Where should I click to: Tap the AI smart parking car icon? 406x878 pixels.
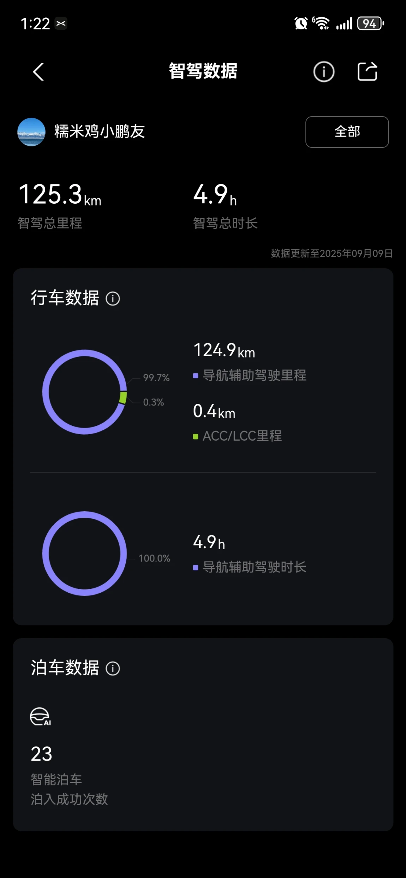(x=41, y=717)
